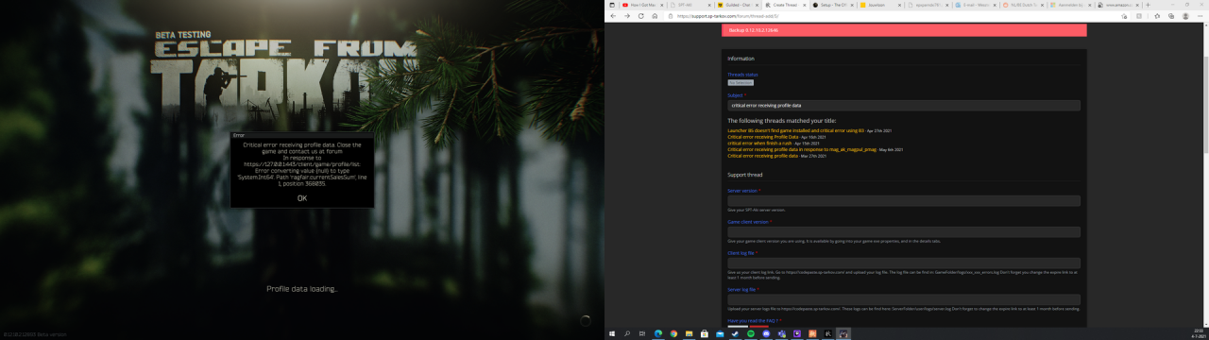Open Google Chrome from taskbar

point(673,333)
